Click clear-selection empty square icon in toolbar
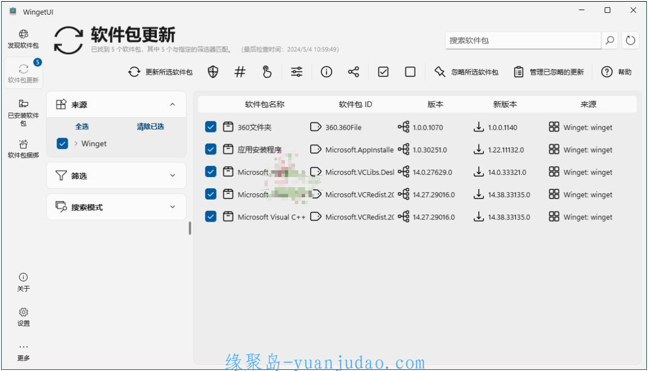Image resolution: width=648 pixels, height=371 pixels. (411, 72)
